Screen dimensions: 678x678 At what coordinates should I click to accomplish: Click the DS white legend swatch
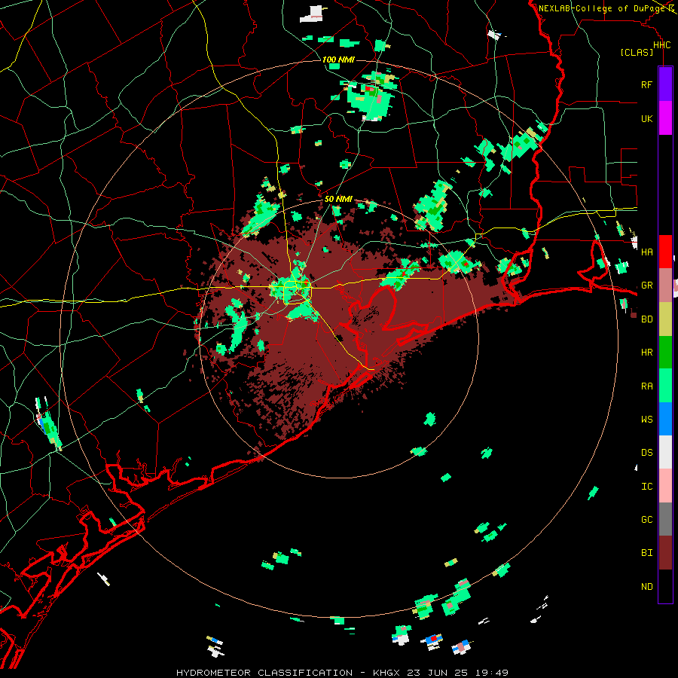click(665, 452)
